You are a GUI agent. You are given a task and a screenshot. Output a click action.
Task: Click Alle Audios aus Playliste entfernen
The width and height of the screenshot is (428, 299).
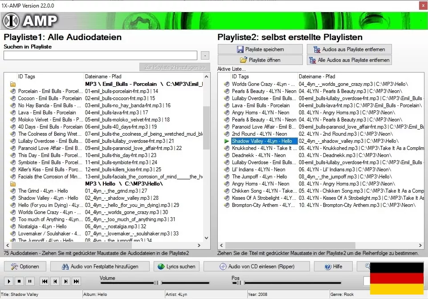click(x=349, y=60)
